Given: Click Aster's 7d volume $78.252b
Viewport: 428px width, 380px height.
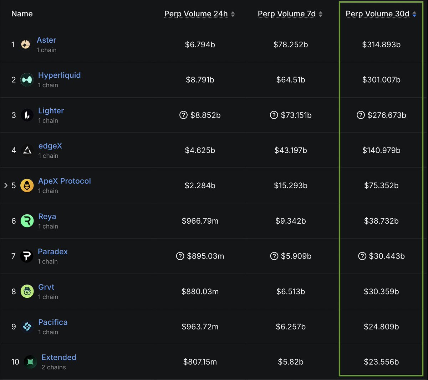Looking at the screenshot, I should [291, 45].
